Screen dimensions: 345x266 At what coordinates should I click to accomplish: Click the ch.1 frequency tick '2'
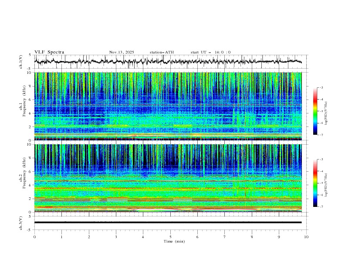tap(31, 127)
